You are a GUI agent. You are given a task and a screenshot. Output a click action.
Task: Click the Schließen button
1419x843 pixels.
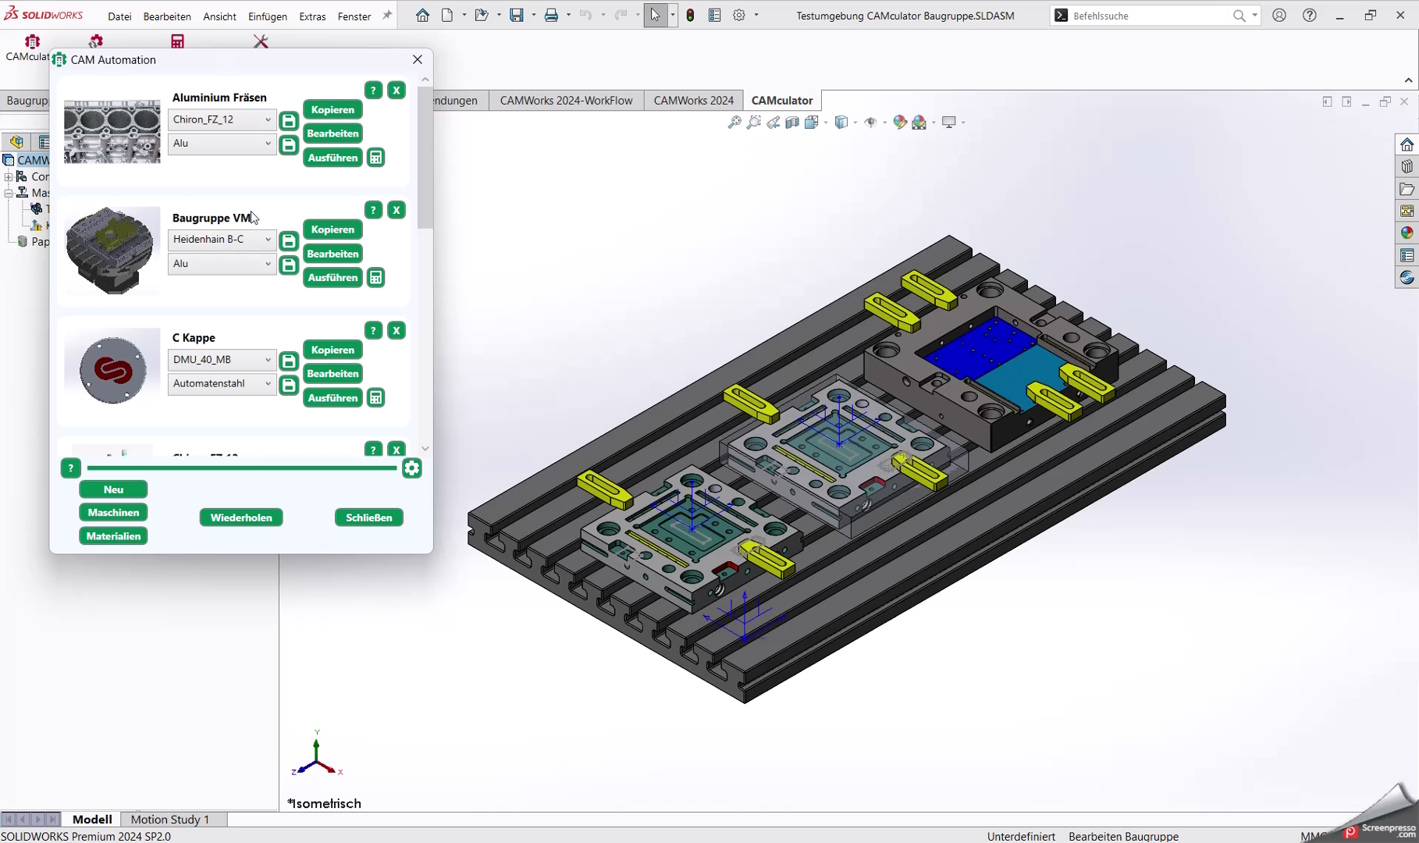[x=368, y=518]
